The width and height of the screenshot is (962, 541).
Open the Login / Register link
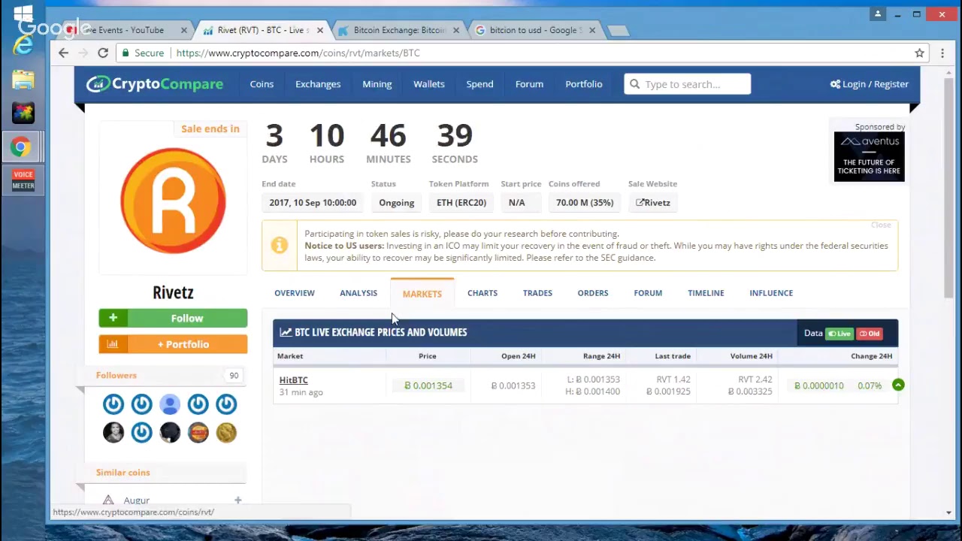coord(870,84)
